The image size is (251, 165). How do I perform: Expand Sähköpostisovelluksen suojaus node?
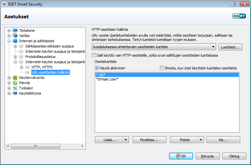[x=15, y=46]
